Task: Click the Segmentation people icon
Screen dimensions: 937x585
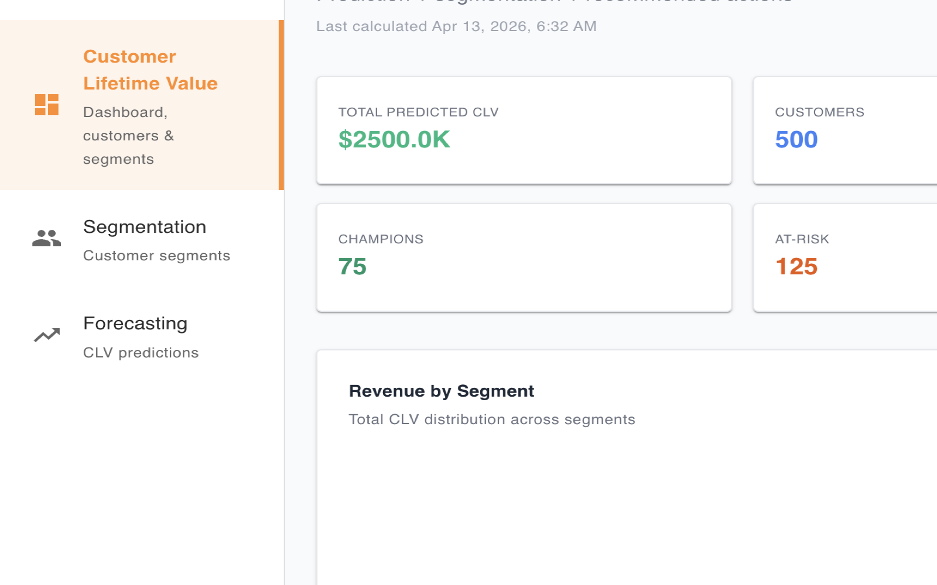Action: coord(47,238)
